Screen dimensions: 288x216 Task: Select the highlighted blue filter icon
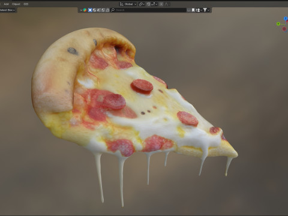click(90, 10)
